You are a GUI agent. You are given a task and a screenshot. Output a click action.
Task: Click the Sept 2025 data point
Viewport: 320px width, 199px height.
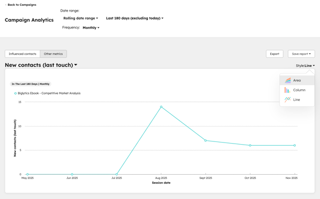pos(205,140)
